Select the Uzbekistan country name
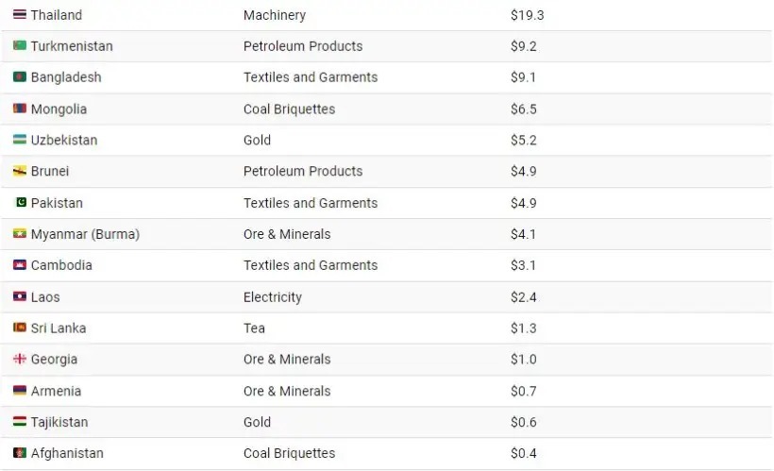The height and width of the screenshot is (471, 774). point(64,141)
